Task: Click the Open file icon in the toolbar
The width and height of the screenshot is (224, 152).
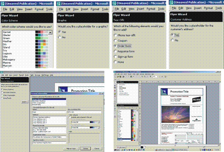Action: [x=118, y=77]
